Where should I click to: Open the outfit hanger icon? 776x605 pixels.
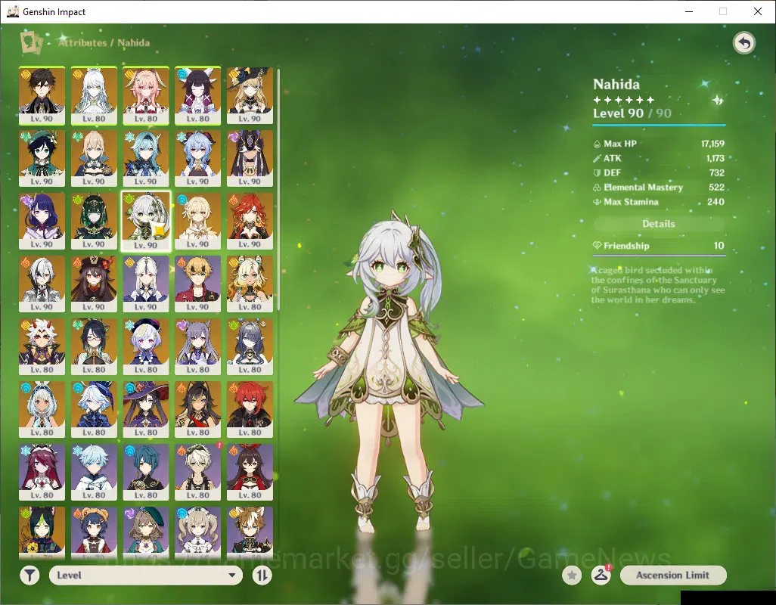pos(601,576)
